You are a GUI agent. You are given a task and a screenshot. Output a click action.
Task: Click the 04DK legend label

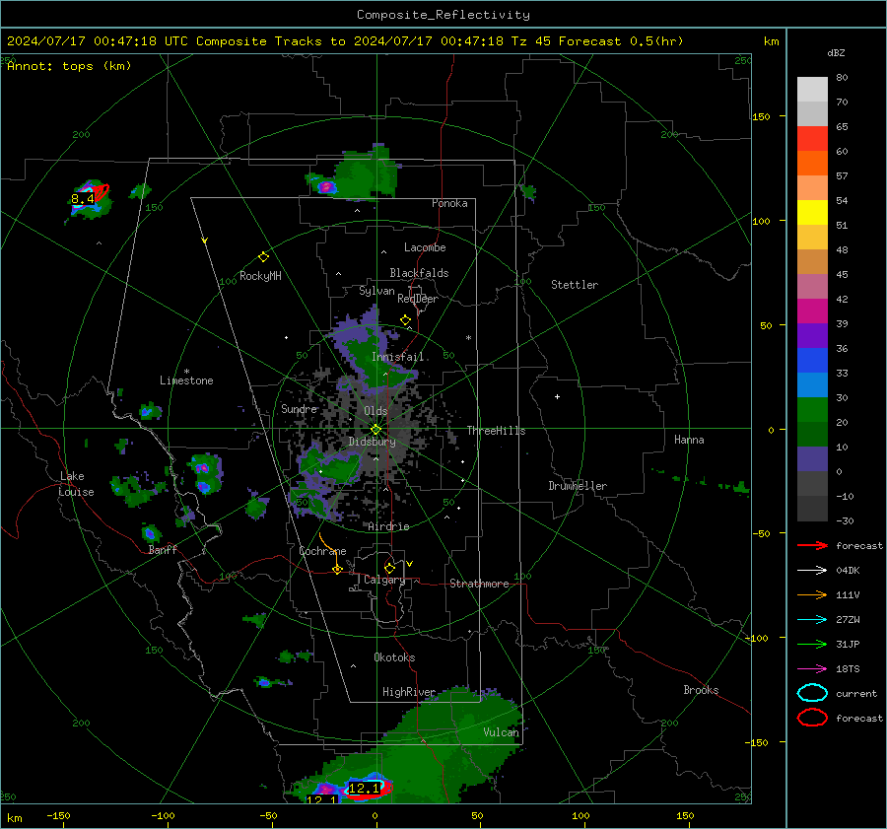tap(848, 571)
